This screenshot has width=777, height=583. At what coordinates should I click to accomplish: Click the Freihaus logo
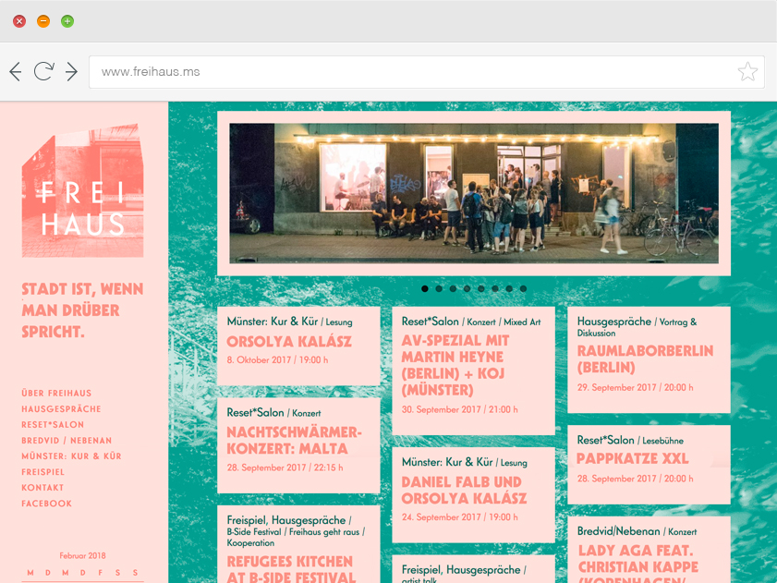coord(83,197)
